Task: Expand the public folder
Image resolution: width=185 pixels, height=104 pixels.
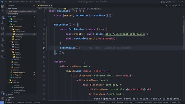Action: pyautogui.click(x=21, y=22)
